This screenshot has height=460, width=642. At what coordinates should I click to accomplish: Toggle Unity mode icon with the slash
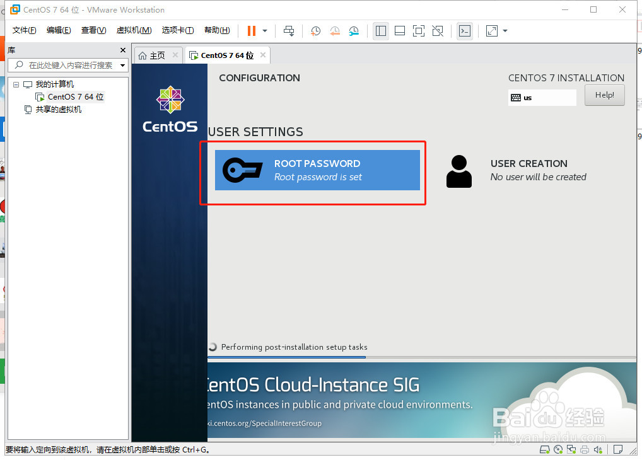pyautogui.click(x=438, y=31)
